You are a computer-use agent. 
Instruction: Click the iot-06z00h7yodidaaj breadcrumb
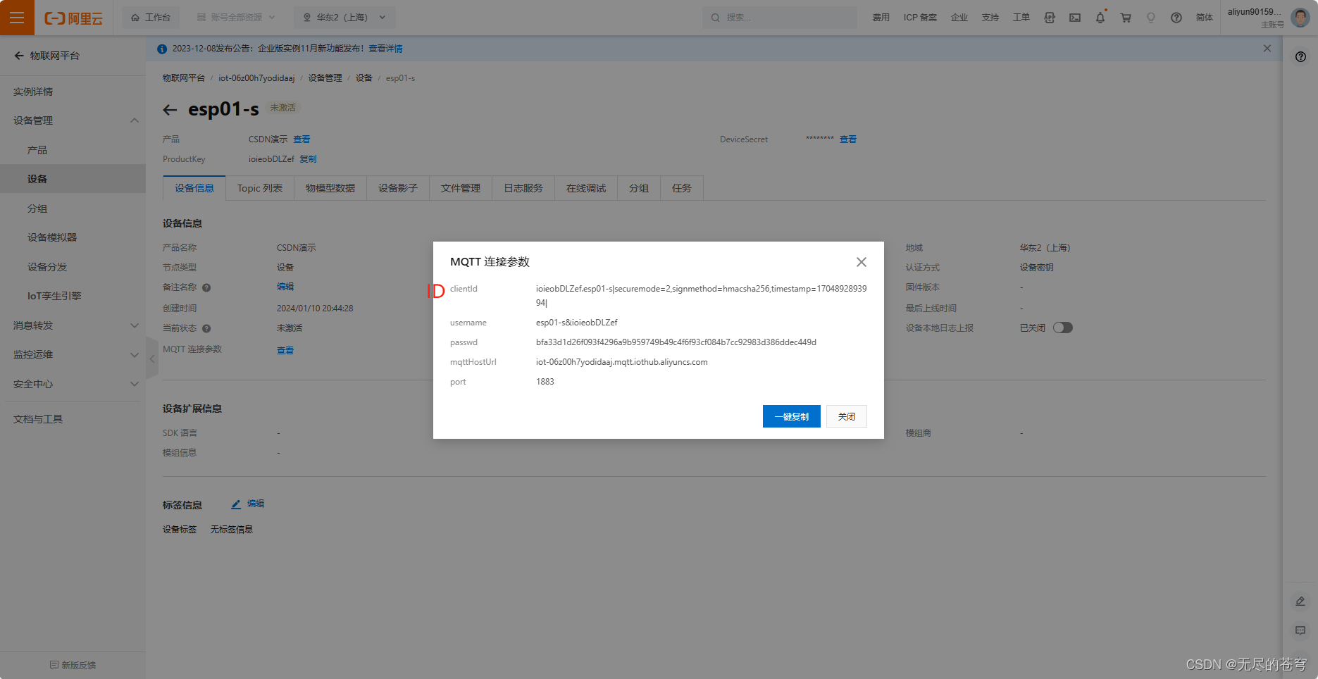pos(256,78)
